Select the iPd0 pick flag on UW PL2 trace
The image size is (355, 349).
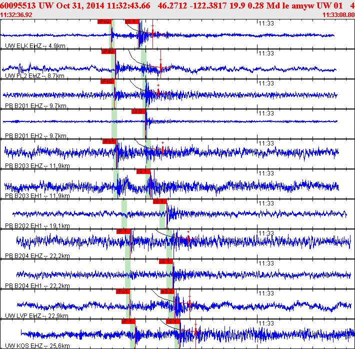(108, 51)
